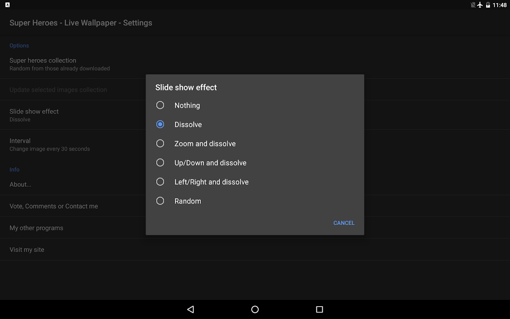
Task: Select Zoom and dissolve radio option
Action: pos(160,144)
